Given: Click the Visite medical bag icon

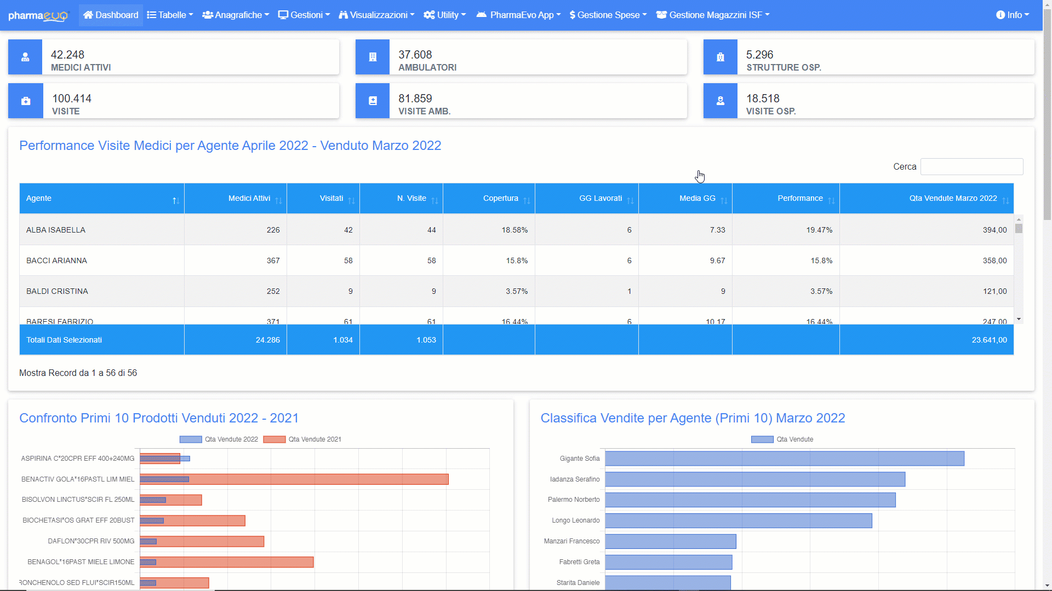Looking at the screenshot, I should point(26,101).
